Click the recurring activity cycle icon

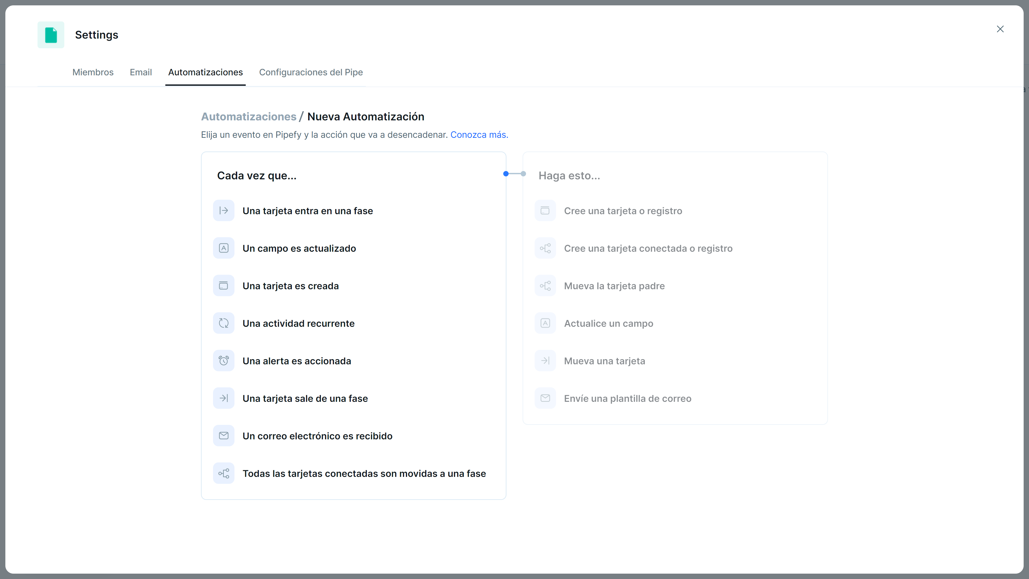223,323
